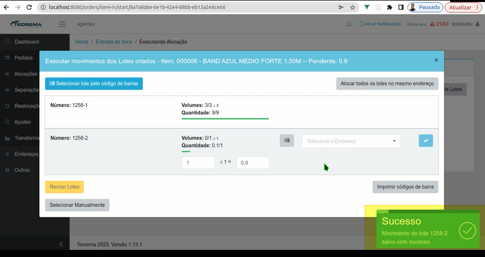Open the Selecione o Endereço dropdown

[x=351, y=141]
